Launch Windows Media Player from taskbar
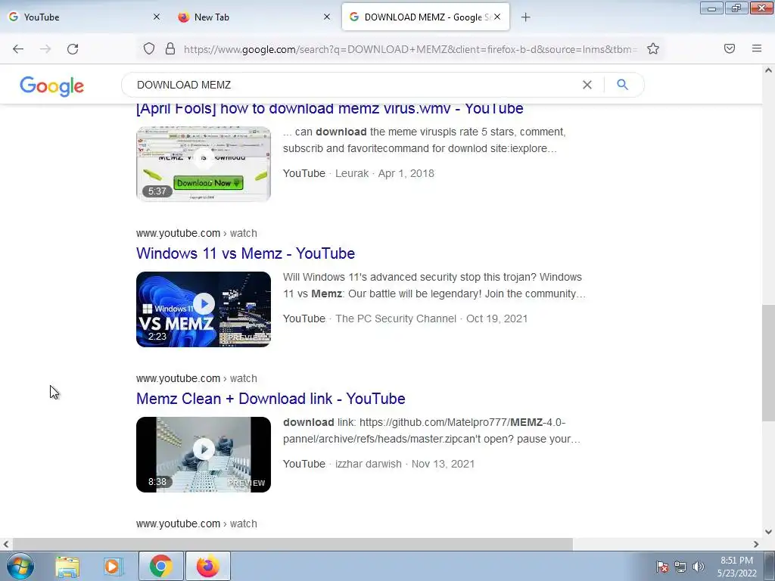 tap(113, 566)
